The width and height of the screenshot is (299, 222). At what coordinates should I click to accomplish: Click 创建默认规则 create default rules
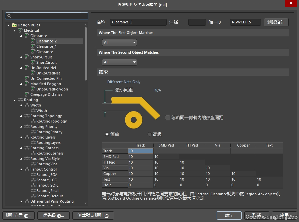[x=93, y=216]
